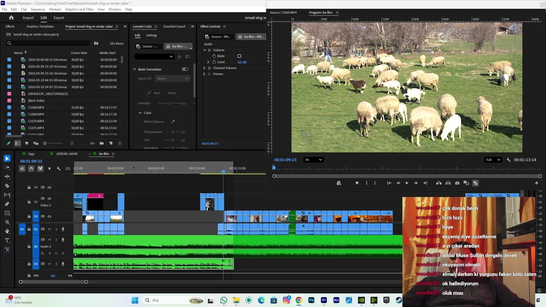The image size is (546, 307).
Task: Switch to the Essential Sound tab
Action: click(174, 26)
